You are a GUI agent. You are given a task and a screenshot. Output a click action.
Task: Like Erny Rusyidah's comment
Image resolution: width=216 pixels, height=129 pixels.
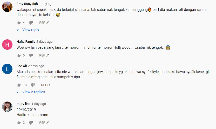click(19, 23)
